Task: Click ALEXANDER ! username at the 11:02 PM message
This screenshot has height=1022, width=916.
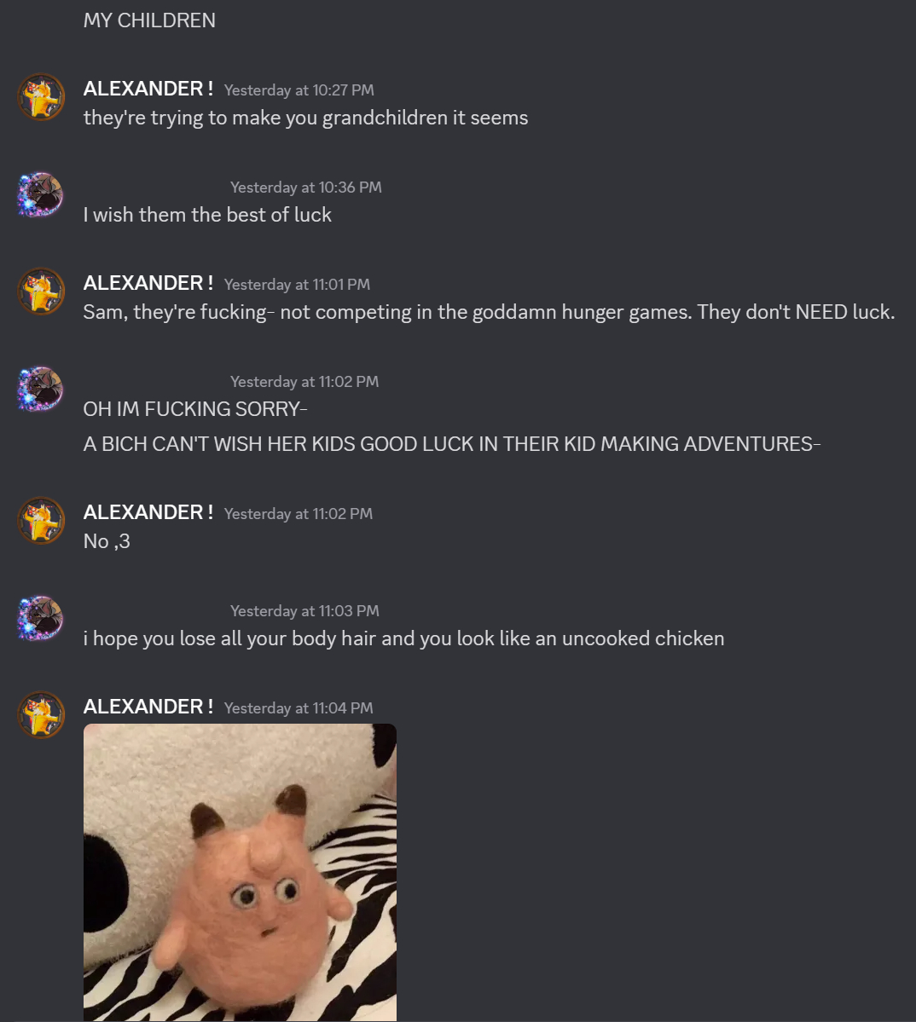Action: point(148,512)
